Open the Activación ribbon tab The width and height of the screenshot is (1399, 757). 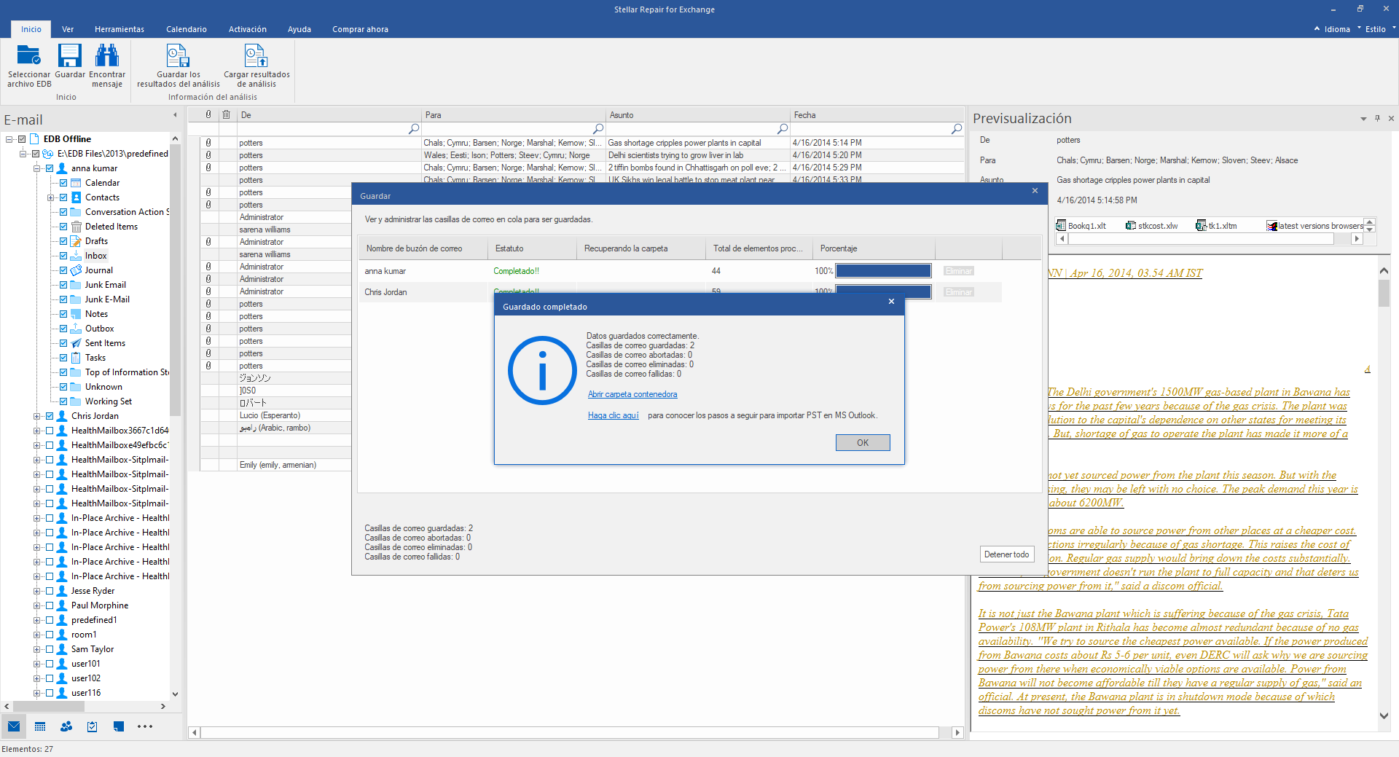tap(248, 29)
